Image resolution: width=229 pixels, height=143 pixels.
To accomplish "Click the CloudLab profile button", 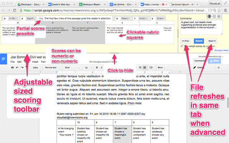I will point(215,4).
